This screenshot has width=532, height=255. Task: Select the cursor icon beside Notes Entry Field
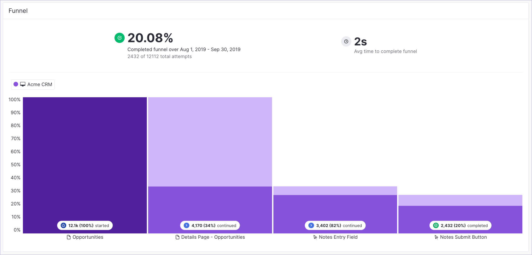(315, 237)
